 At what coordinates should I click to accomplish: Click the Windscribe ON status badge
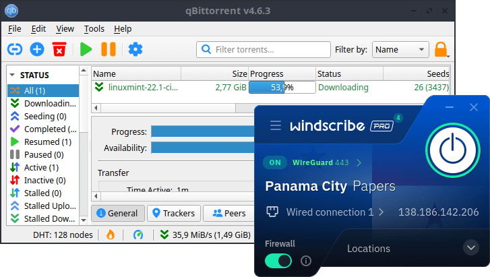[275, 162]
